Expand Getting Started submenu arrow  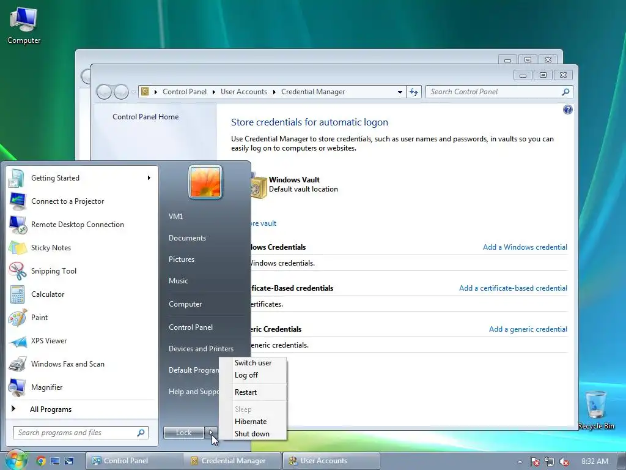pyautogui.click(x=149, y=178)
